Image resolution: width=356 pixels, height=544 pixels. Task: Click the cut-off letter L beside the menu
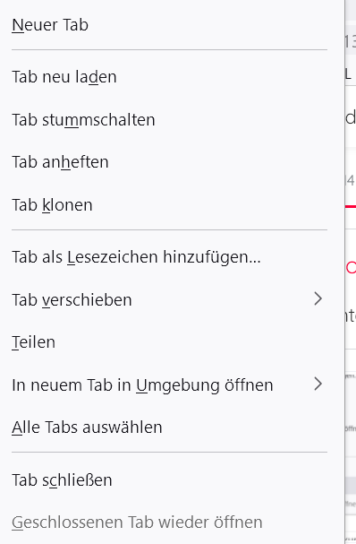coord(348,73)
